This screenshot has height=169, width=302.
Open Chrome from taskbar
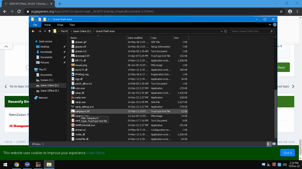(x=17, y=164)
